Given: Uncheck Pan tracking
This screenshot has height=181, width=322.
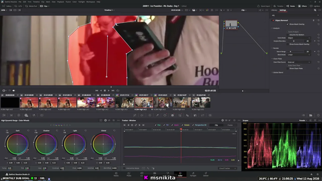Looking at the screenshot, I should [156, 125].
